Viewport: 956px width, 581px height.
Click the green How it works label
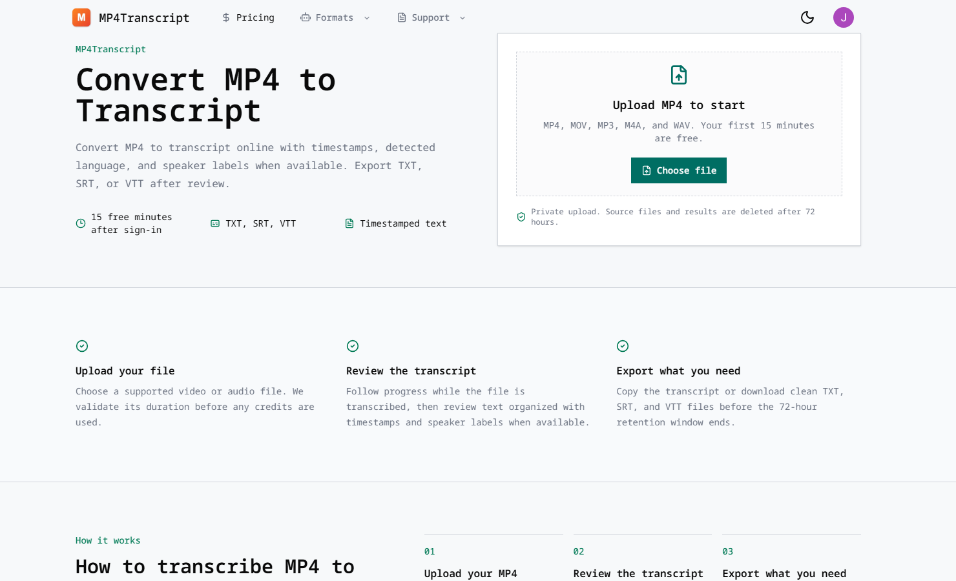(x=108, y=540)
